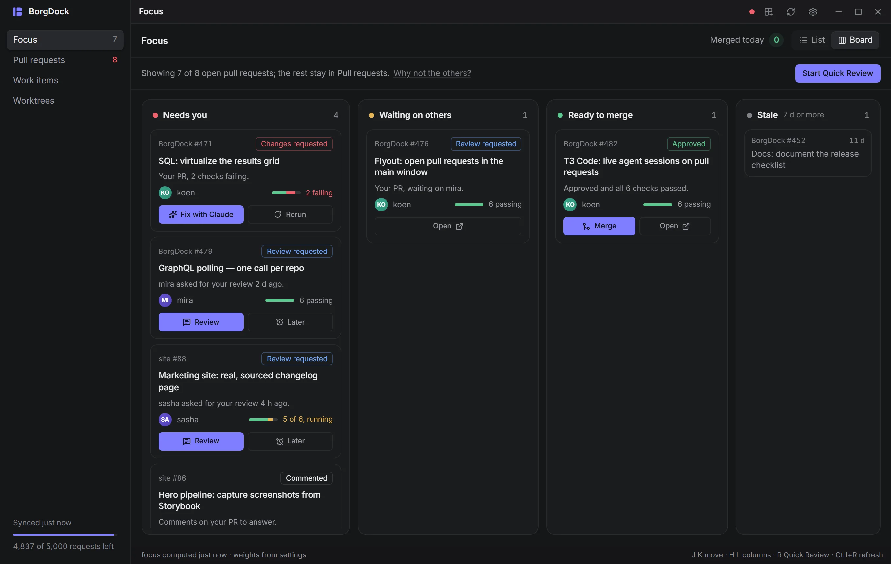Click the running checks bar on site #88
This screenshot has width=891, height=564.
263,420
